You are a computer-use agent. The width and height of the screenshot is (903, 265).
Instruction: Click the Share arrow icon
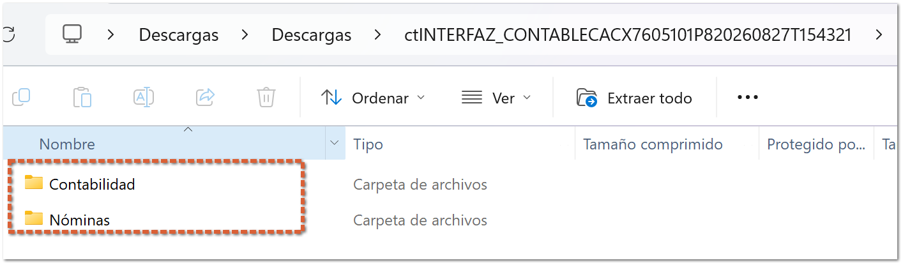click(x=205, y=98)
